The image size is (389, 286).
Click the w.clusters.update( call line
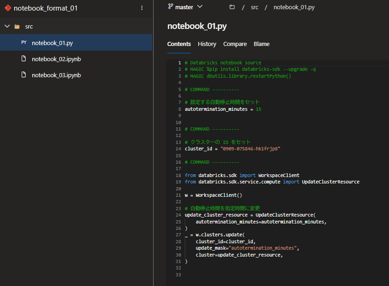pos(215,235)
